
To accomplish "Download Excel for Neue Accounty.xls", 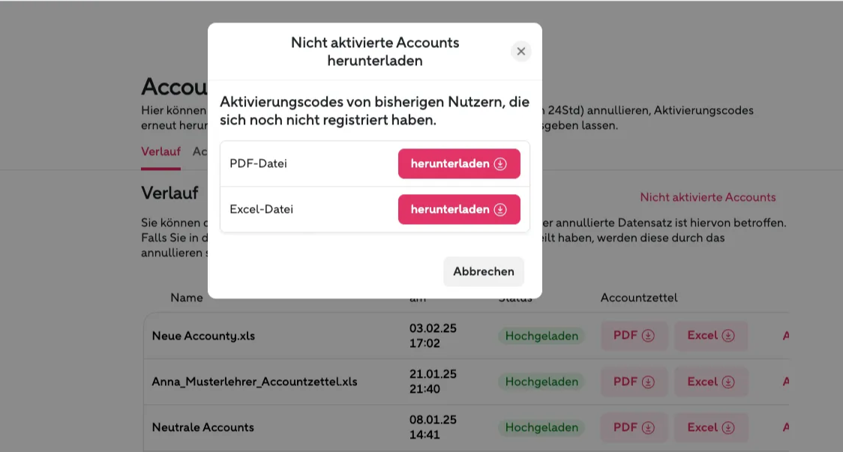I will pos(711,335).
